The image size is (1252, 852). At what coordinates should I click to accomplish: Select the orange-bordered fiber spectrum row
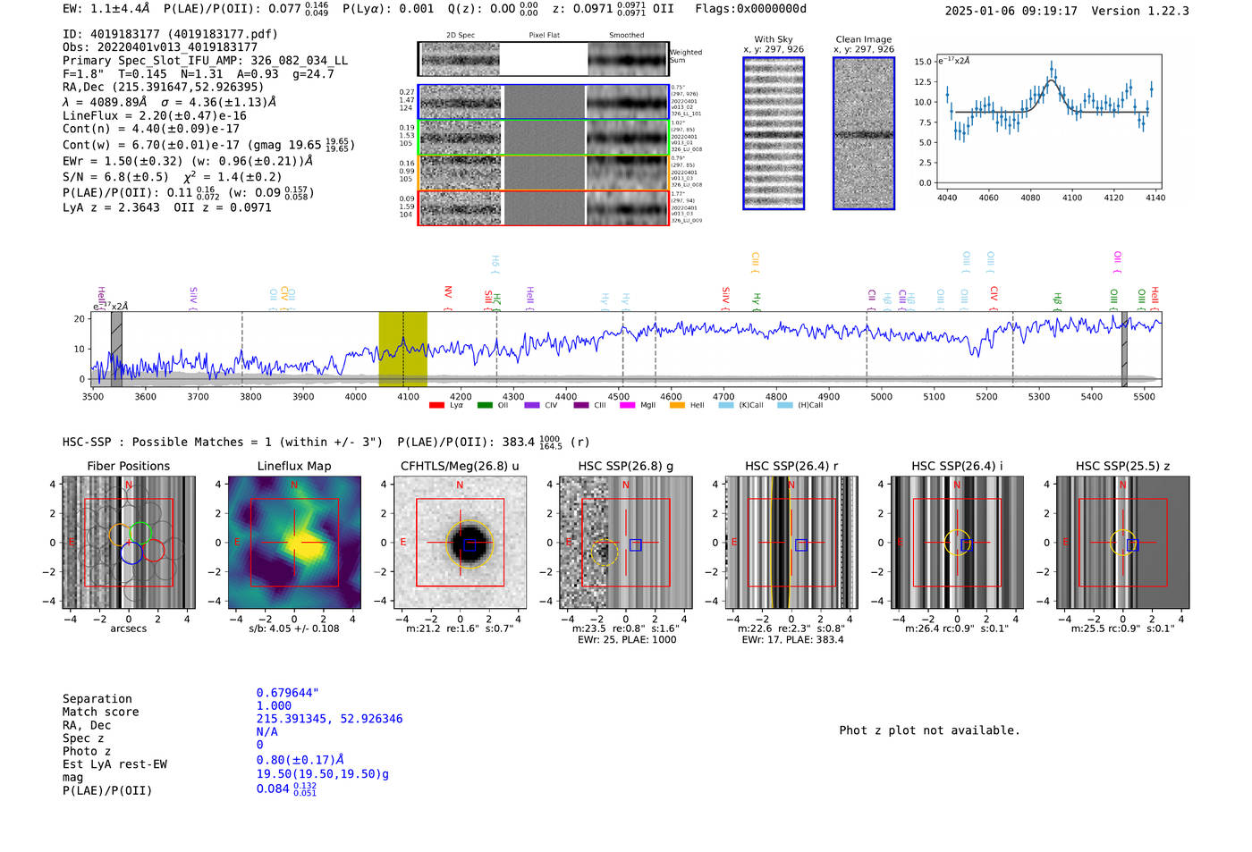(x=544, y=173)
